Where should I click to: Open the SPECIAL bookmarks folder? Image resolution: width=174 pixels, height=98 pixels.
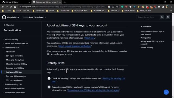50,11
